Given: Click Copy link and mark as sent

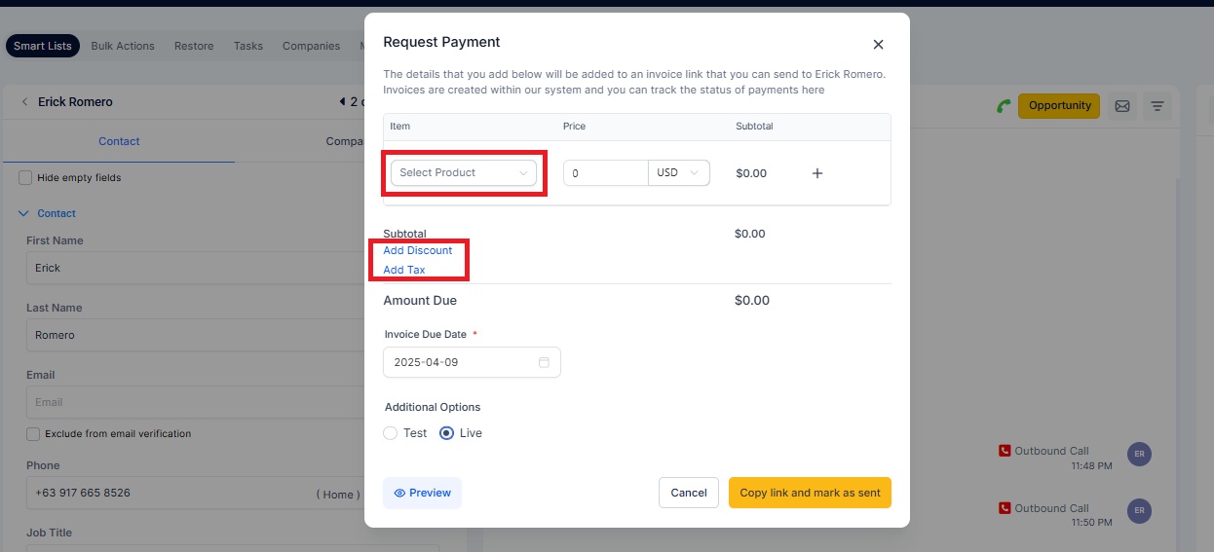Looking at the screenshot, I should tap(810, 493).
